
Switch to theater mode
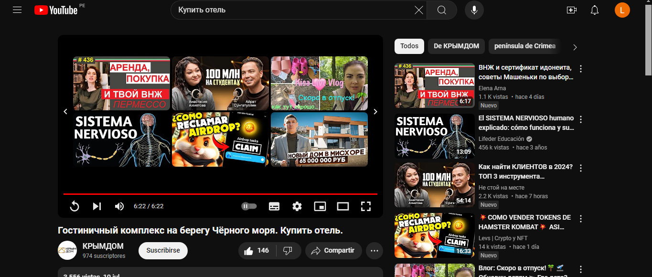[x=343, y=206]
